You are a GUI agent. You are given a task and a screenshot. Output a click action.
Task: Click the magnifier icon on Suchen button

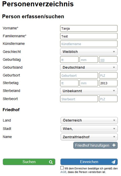click(x=51, y=162)
